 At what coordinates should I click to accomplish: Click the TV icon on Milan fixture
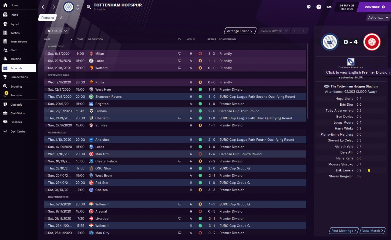point(180,53)
